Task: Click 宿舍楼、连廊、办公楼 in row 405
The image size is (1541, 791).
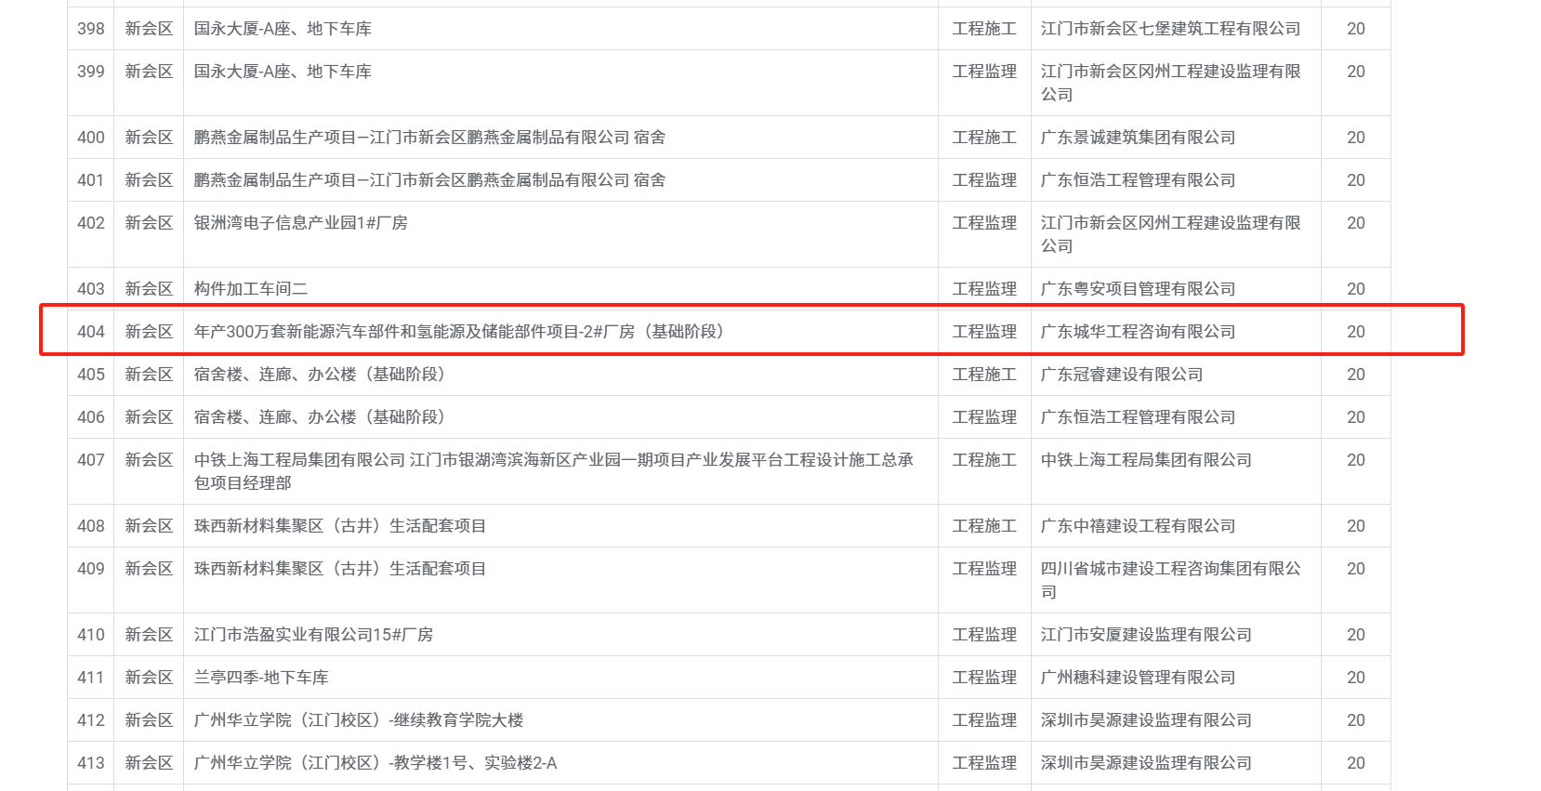Action: tap(323, 375)
